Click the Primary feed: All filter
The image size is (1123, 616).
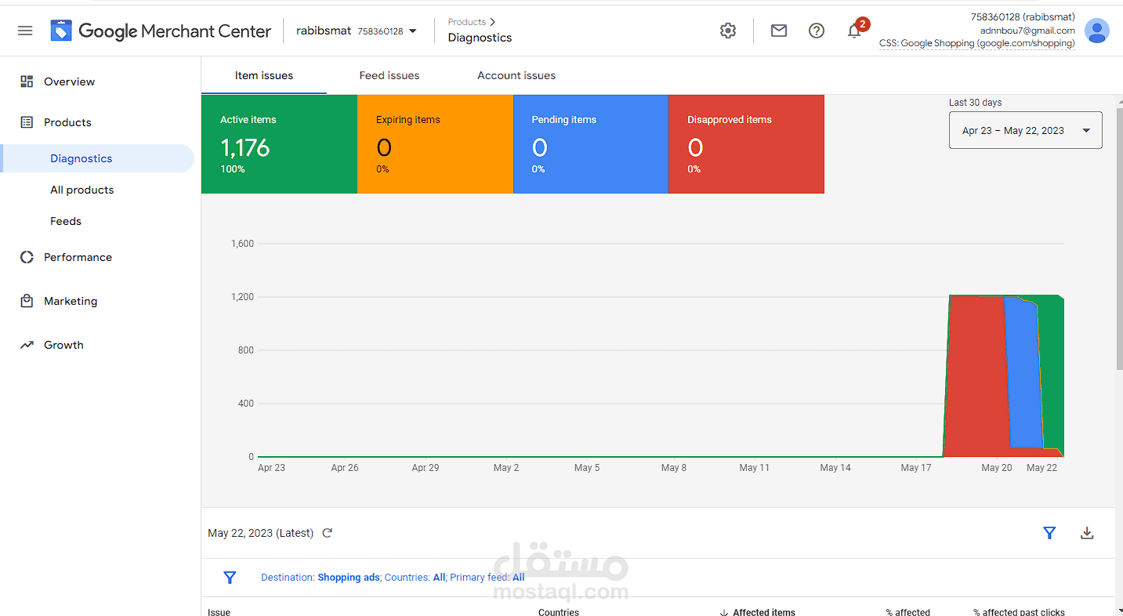coord(487,578)
